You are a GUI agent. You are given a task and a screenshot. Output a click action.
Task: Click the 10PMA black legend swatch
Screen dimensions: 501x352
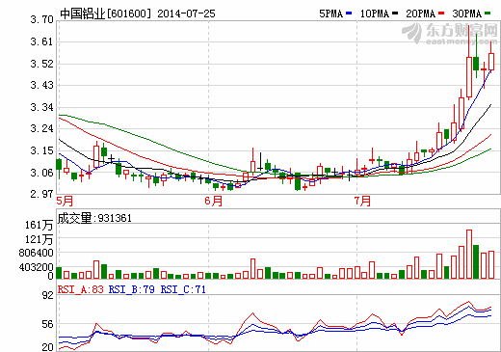pos(395,14)
